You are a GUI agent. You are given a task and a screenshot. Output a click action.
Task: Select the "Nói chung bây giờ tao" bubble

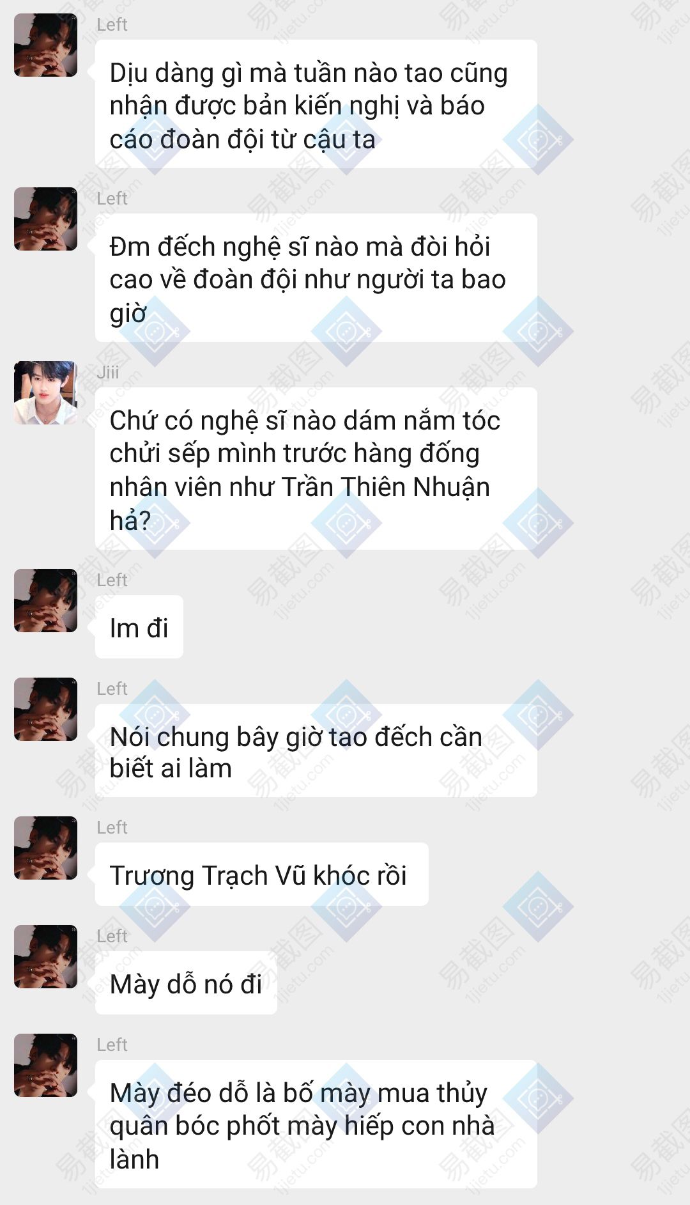316,750
